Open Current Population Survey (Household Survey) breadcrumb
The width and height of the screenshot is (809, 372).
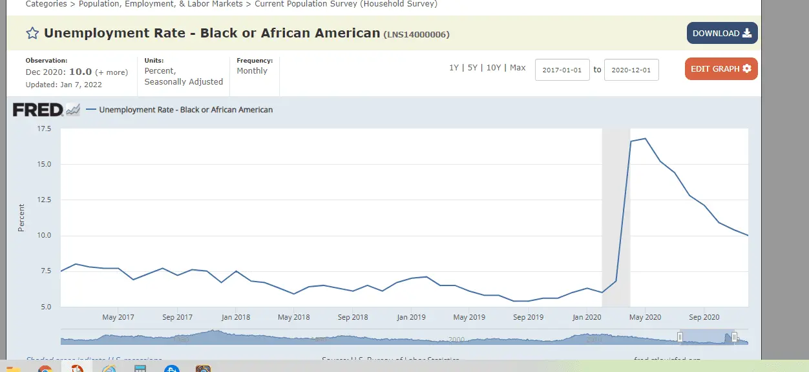pos(346,4)
